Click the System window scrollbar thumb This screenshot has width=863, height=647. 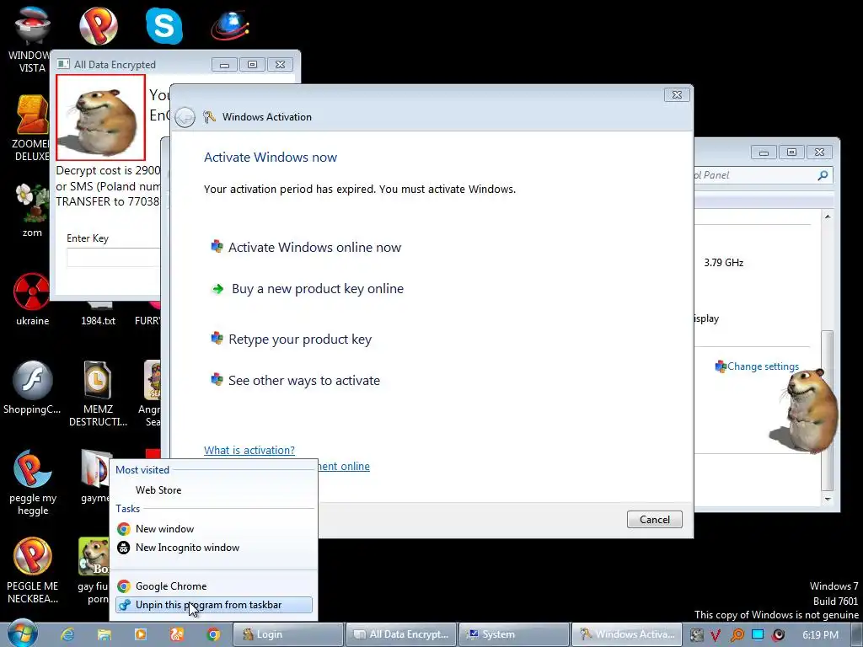[828, 410]
